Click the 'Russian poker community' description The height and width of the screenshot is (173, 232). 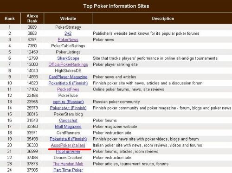click(116, 102)
